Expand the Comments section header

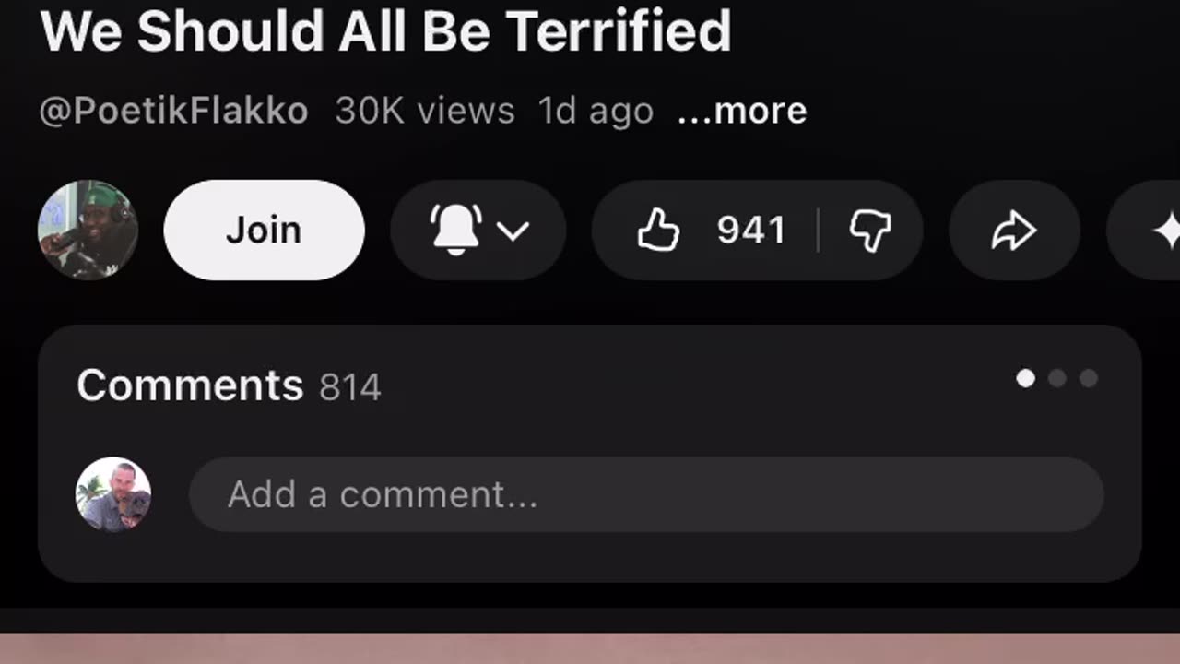pyautogui.click(x=190, y=385)
